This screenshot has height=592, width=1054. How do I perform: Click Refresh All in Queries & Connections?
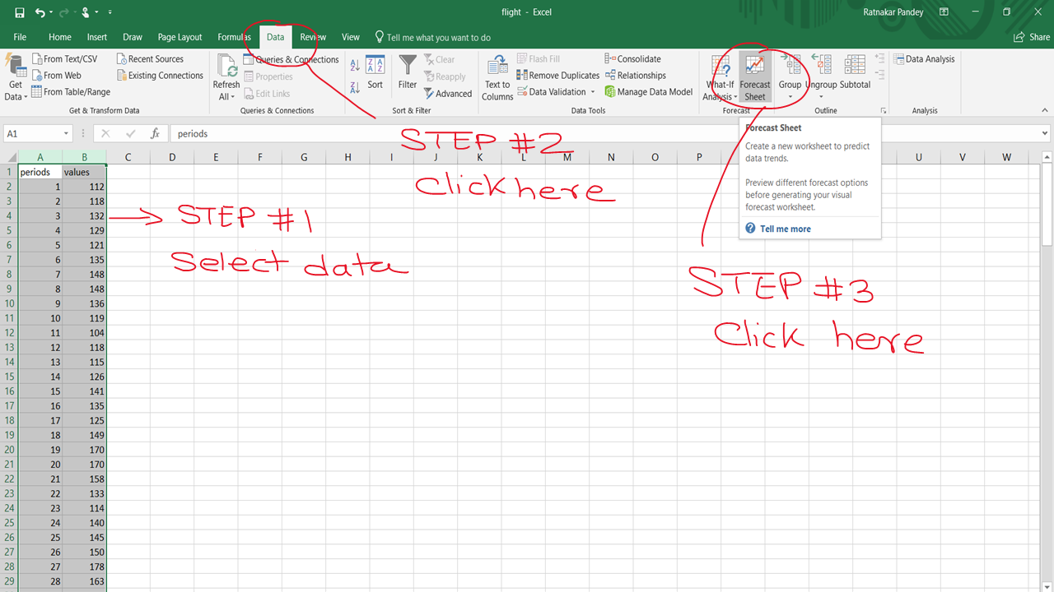point(225,75)
